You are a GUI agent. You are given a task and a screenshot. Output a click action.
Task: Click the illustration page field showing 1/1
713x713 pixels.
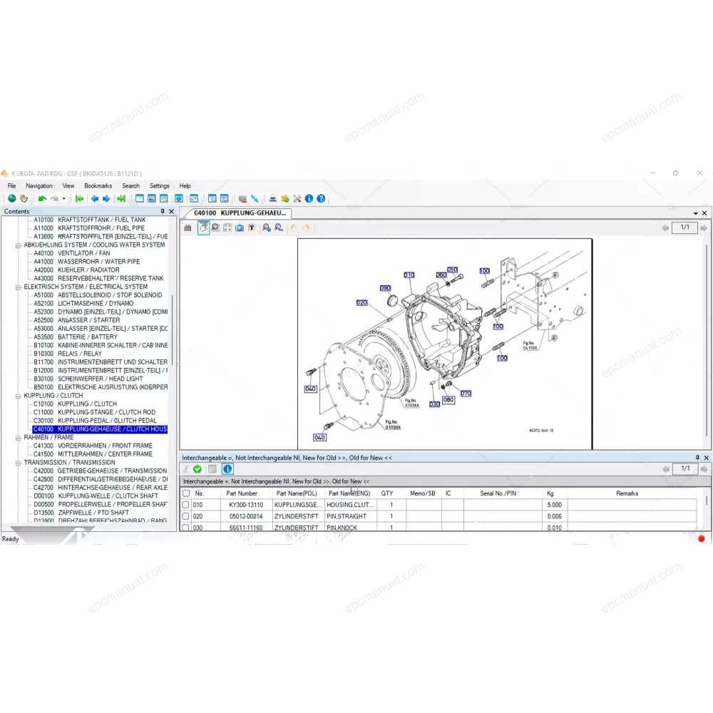tap(684, 227)
